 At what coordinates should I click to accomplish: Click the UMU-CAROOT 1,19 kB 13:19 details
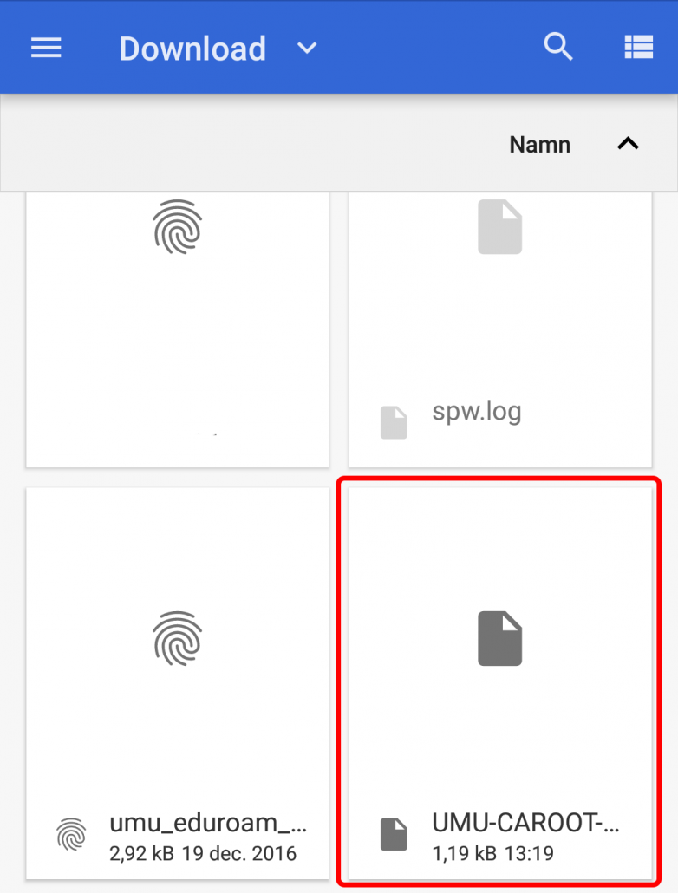(492, 853)
